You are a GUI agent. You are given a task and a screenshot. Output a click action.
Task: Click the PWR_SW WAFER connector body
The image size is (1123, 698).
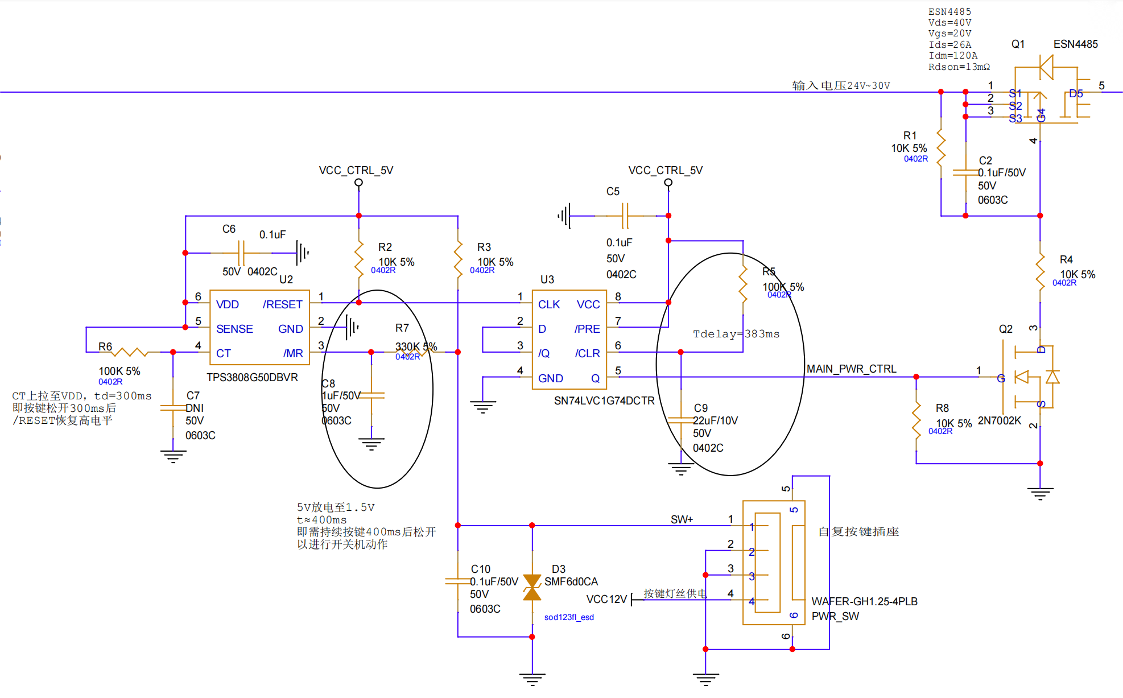[x=774, y=563]
